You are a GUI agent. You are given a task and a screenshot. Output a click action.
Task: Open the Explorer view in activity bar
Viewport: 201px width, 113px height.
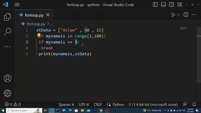7,17
